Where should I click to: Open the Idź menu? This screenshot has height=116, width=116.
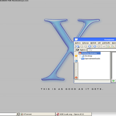point(99,43)
